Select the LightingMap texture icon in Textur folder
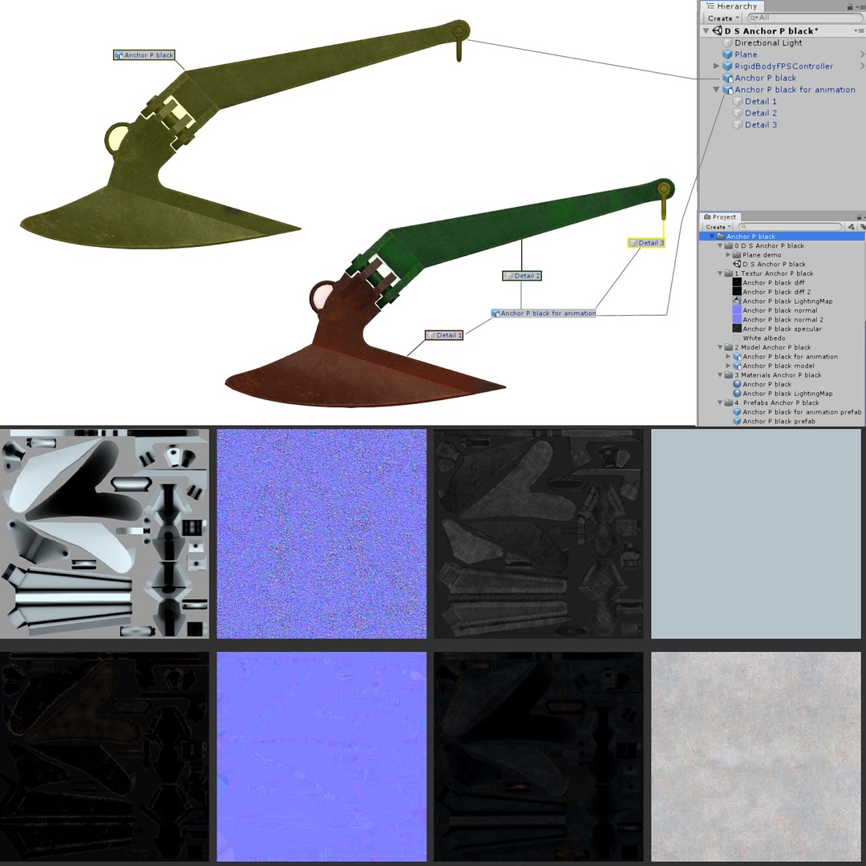Viewport: 866px width, 866px height. (x=737, y=301)
